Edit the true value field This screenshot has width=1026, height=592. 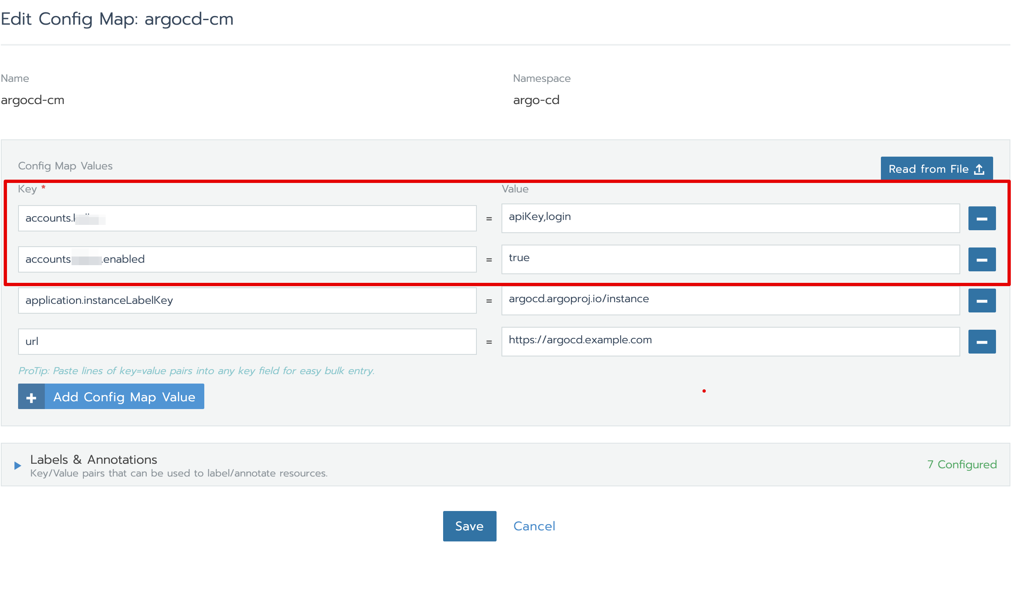(x=730, y=259)
